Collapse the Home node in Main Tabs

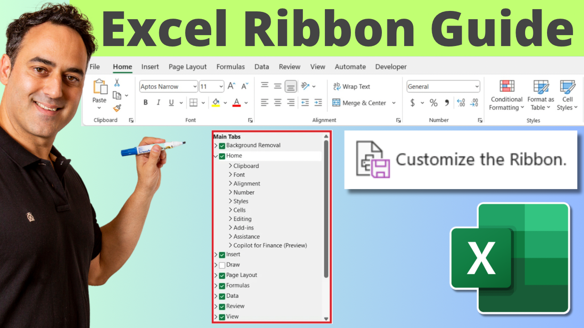click(216, 156)
